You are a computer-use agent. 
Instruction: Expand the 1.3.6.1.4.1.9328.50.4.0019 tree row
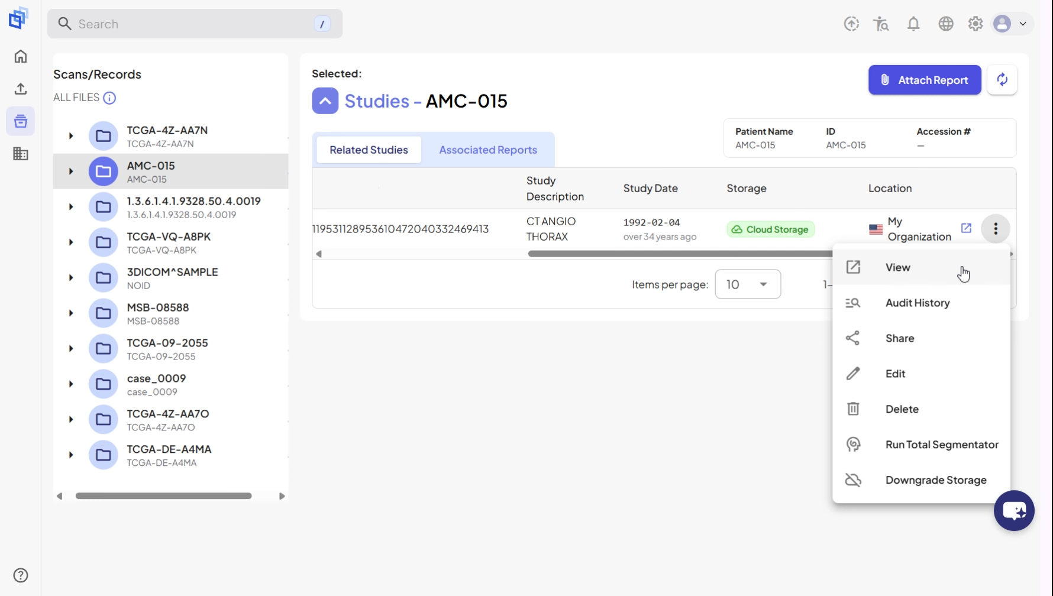(x=71, y=207)
